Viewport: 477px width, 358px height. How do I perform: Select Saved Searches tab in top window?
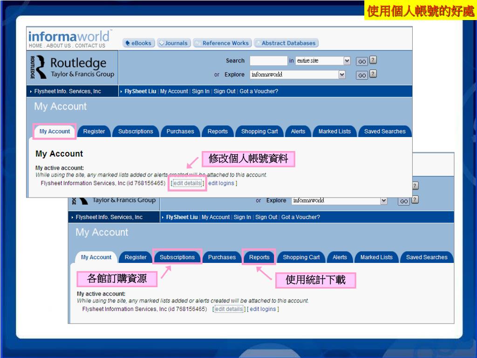click(385, 131)
